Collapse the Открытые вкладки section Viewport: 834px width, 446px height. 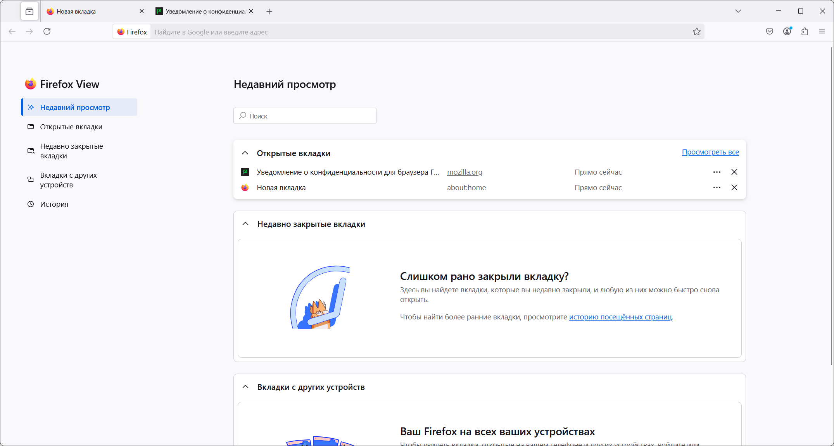click(x=245, y=153)
